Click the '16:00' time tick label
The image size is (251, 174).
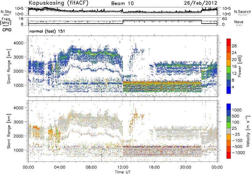click(x=154, y=167)
